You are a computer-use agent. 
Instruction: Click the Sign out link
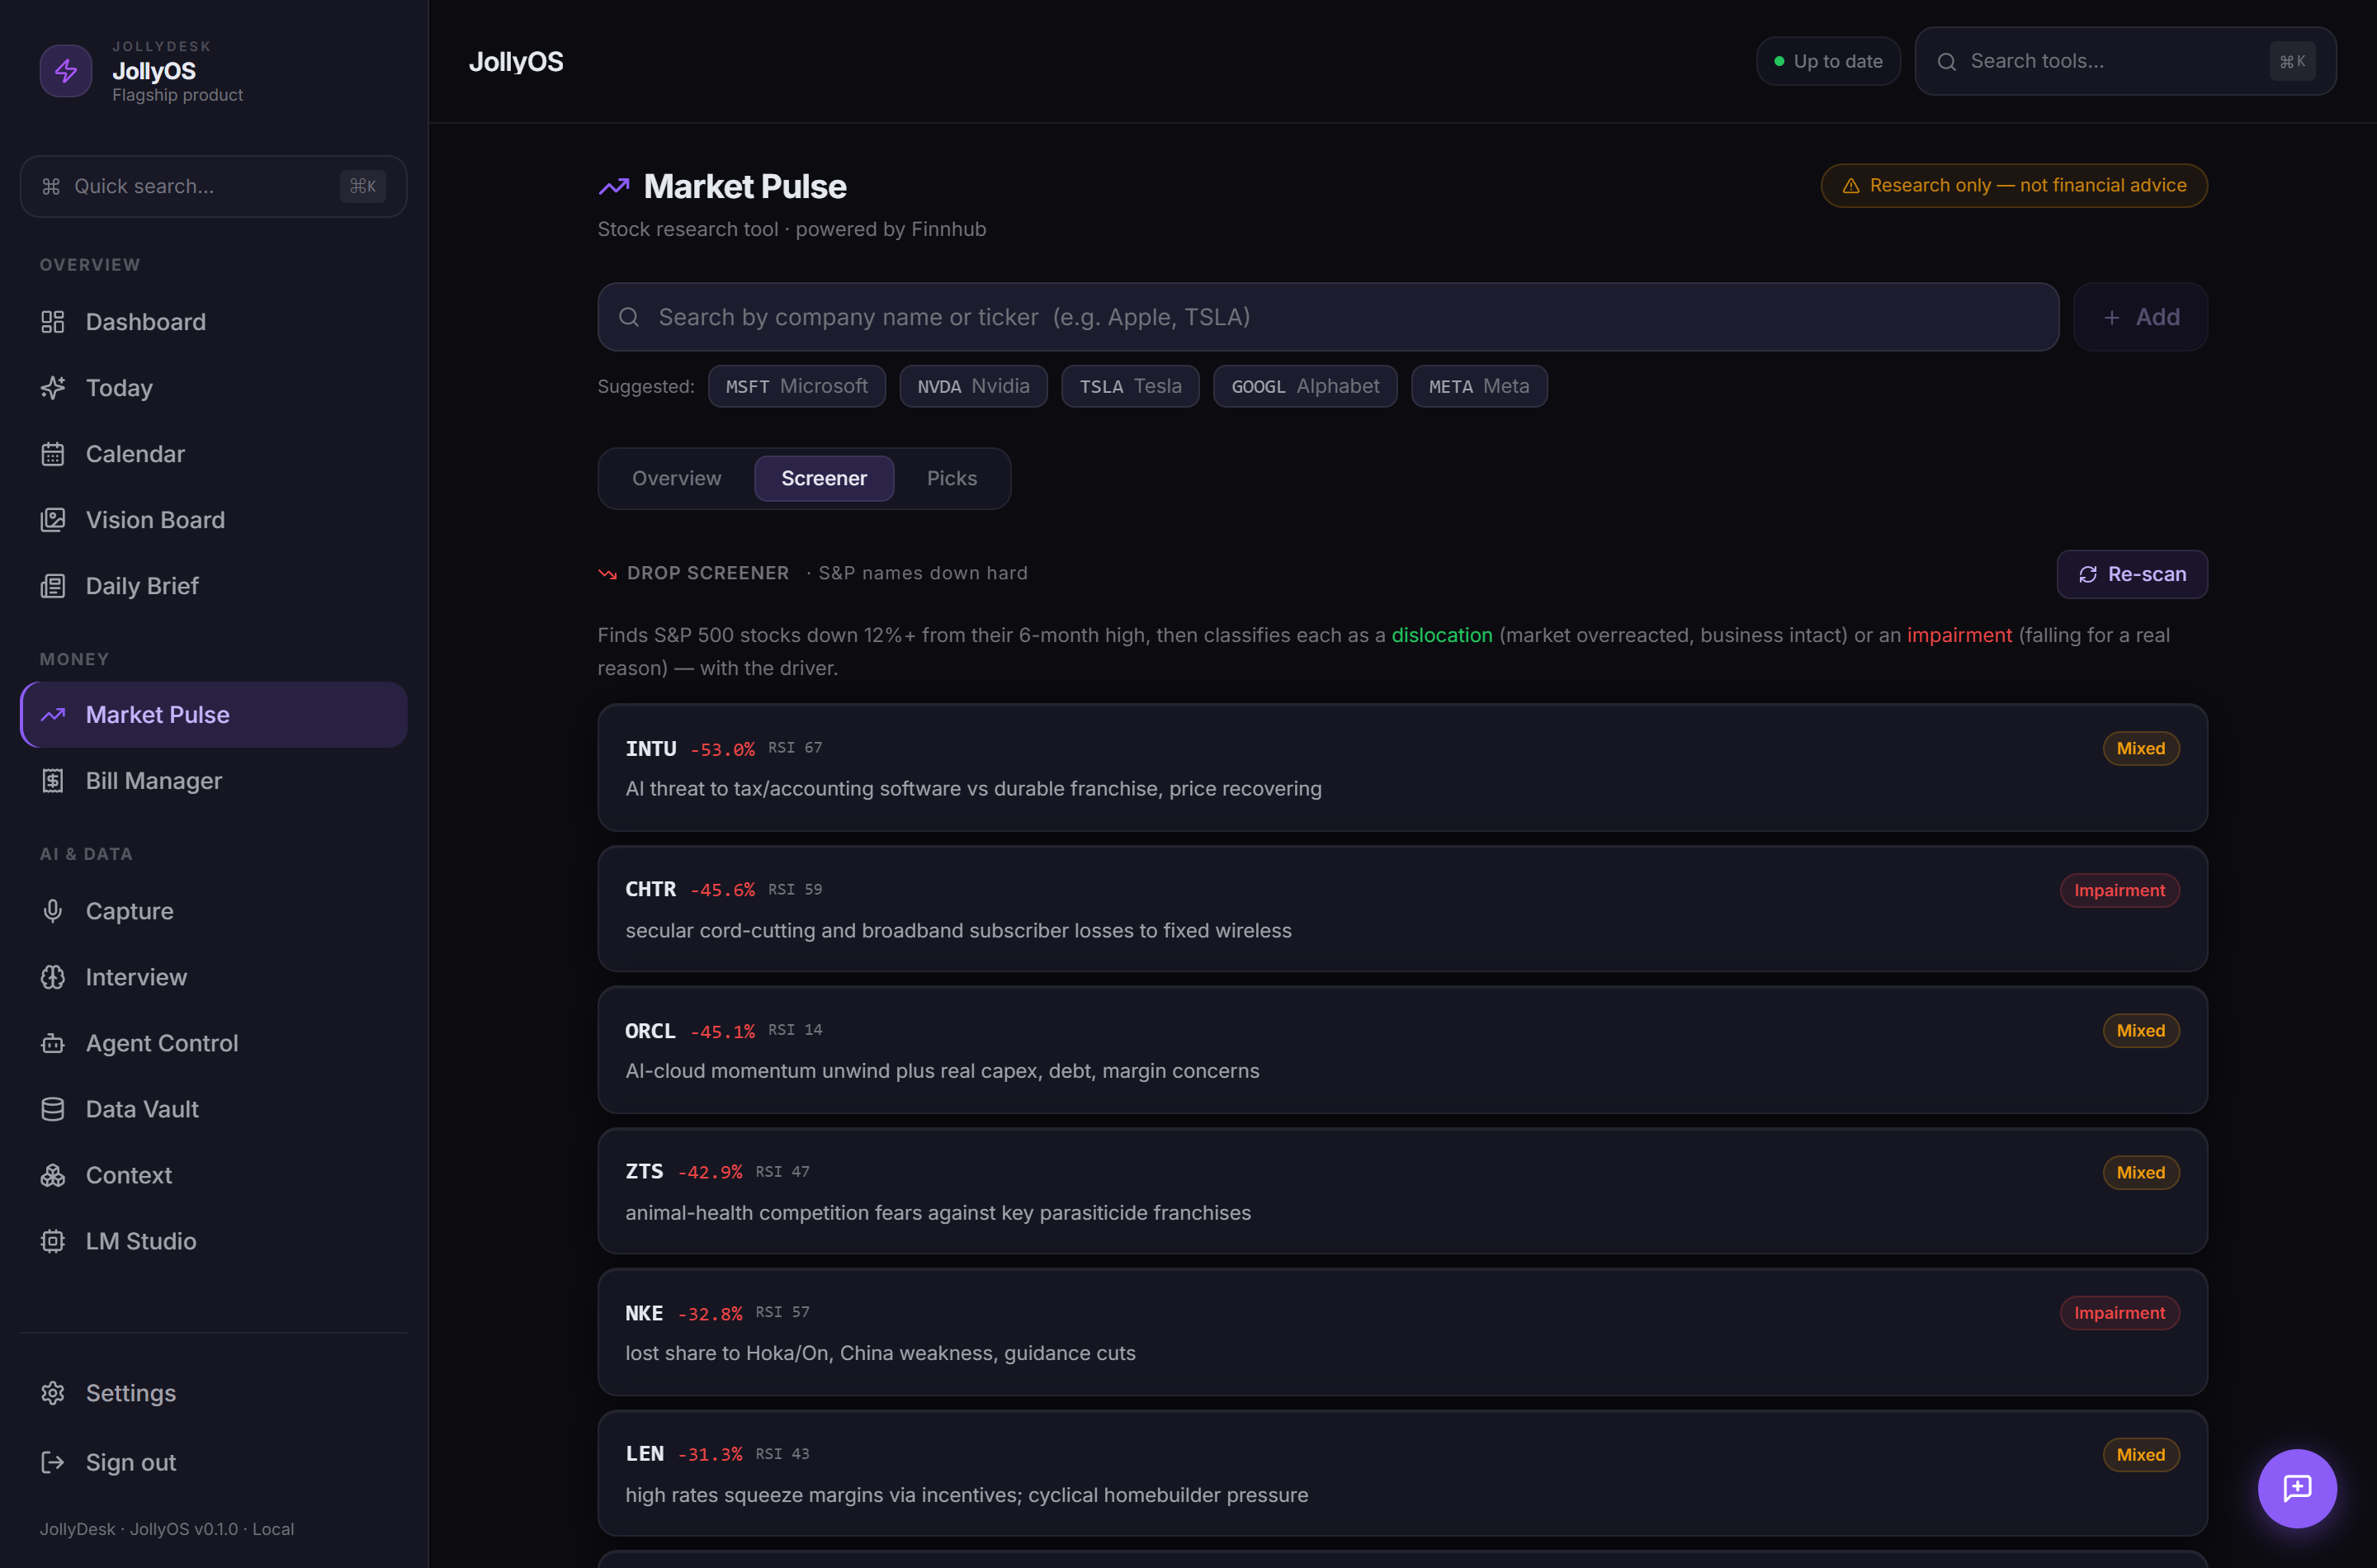(x=214, y=1462)
